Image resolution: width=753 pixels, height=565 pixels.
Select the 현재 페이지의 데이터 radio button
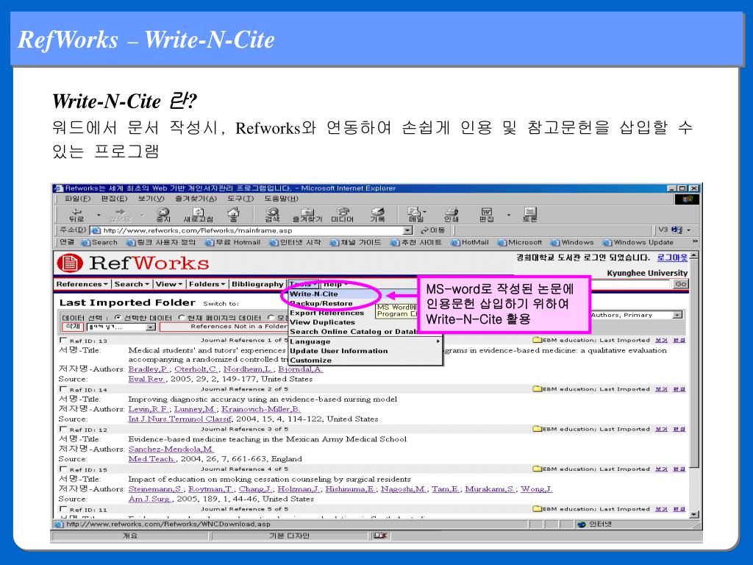[x=182, y=318]
